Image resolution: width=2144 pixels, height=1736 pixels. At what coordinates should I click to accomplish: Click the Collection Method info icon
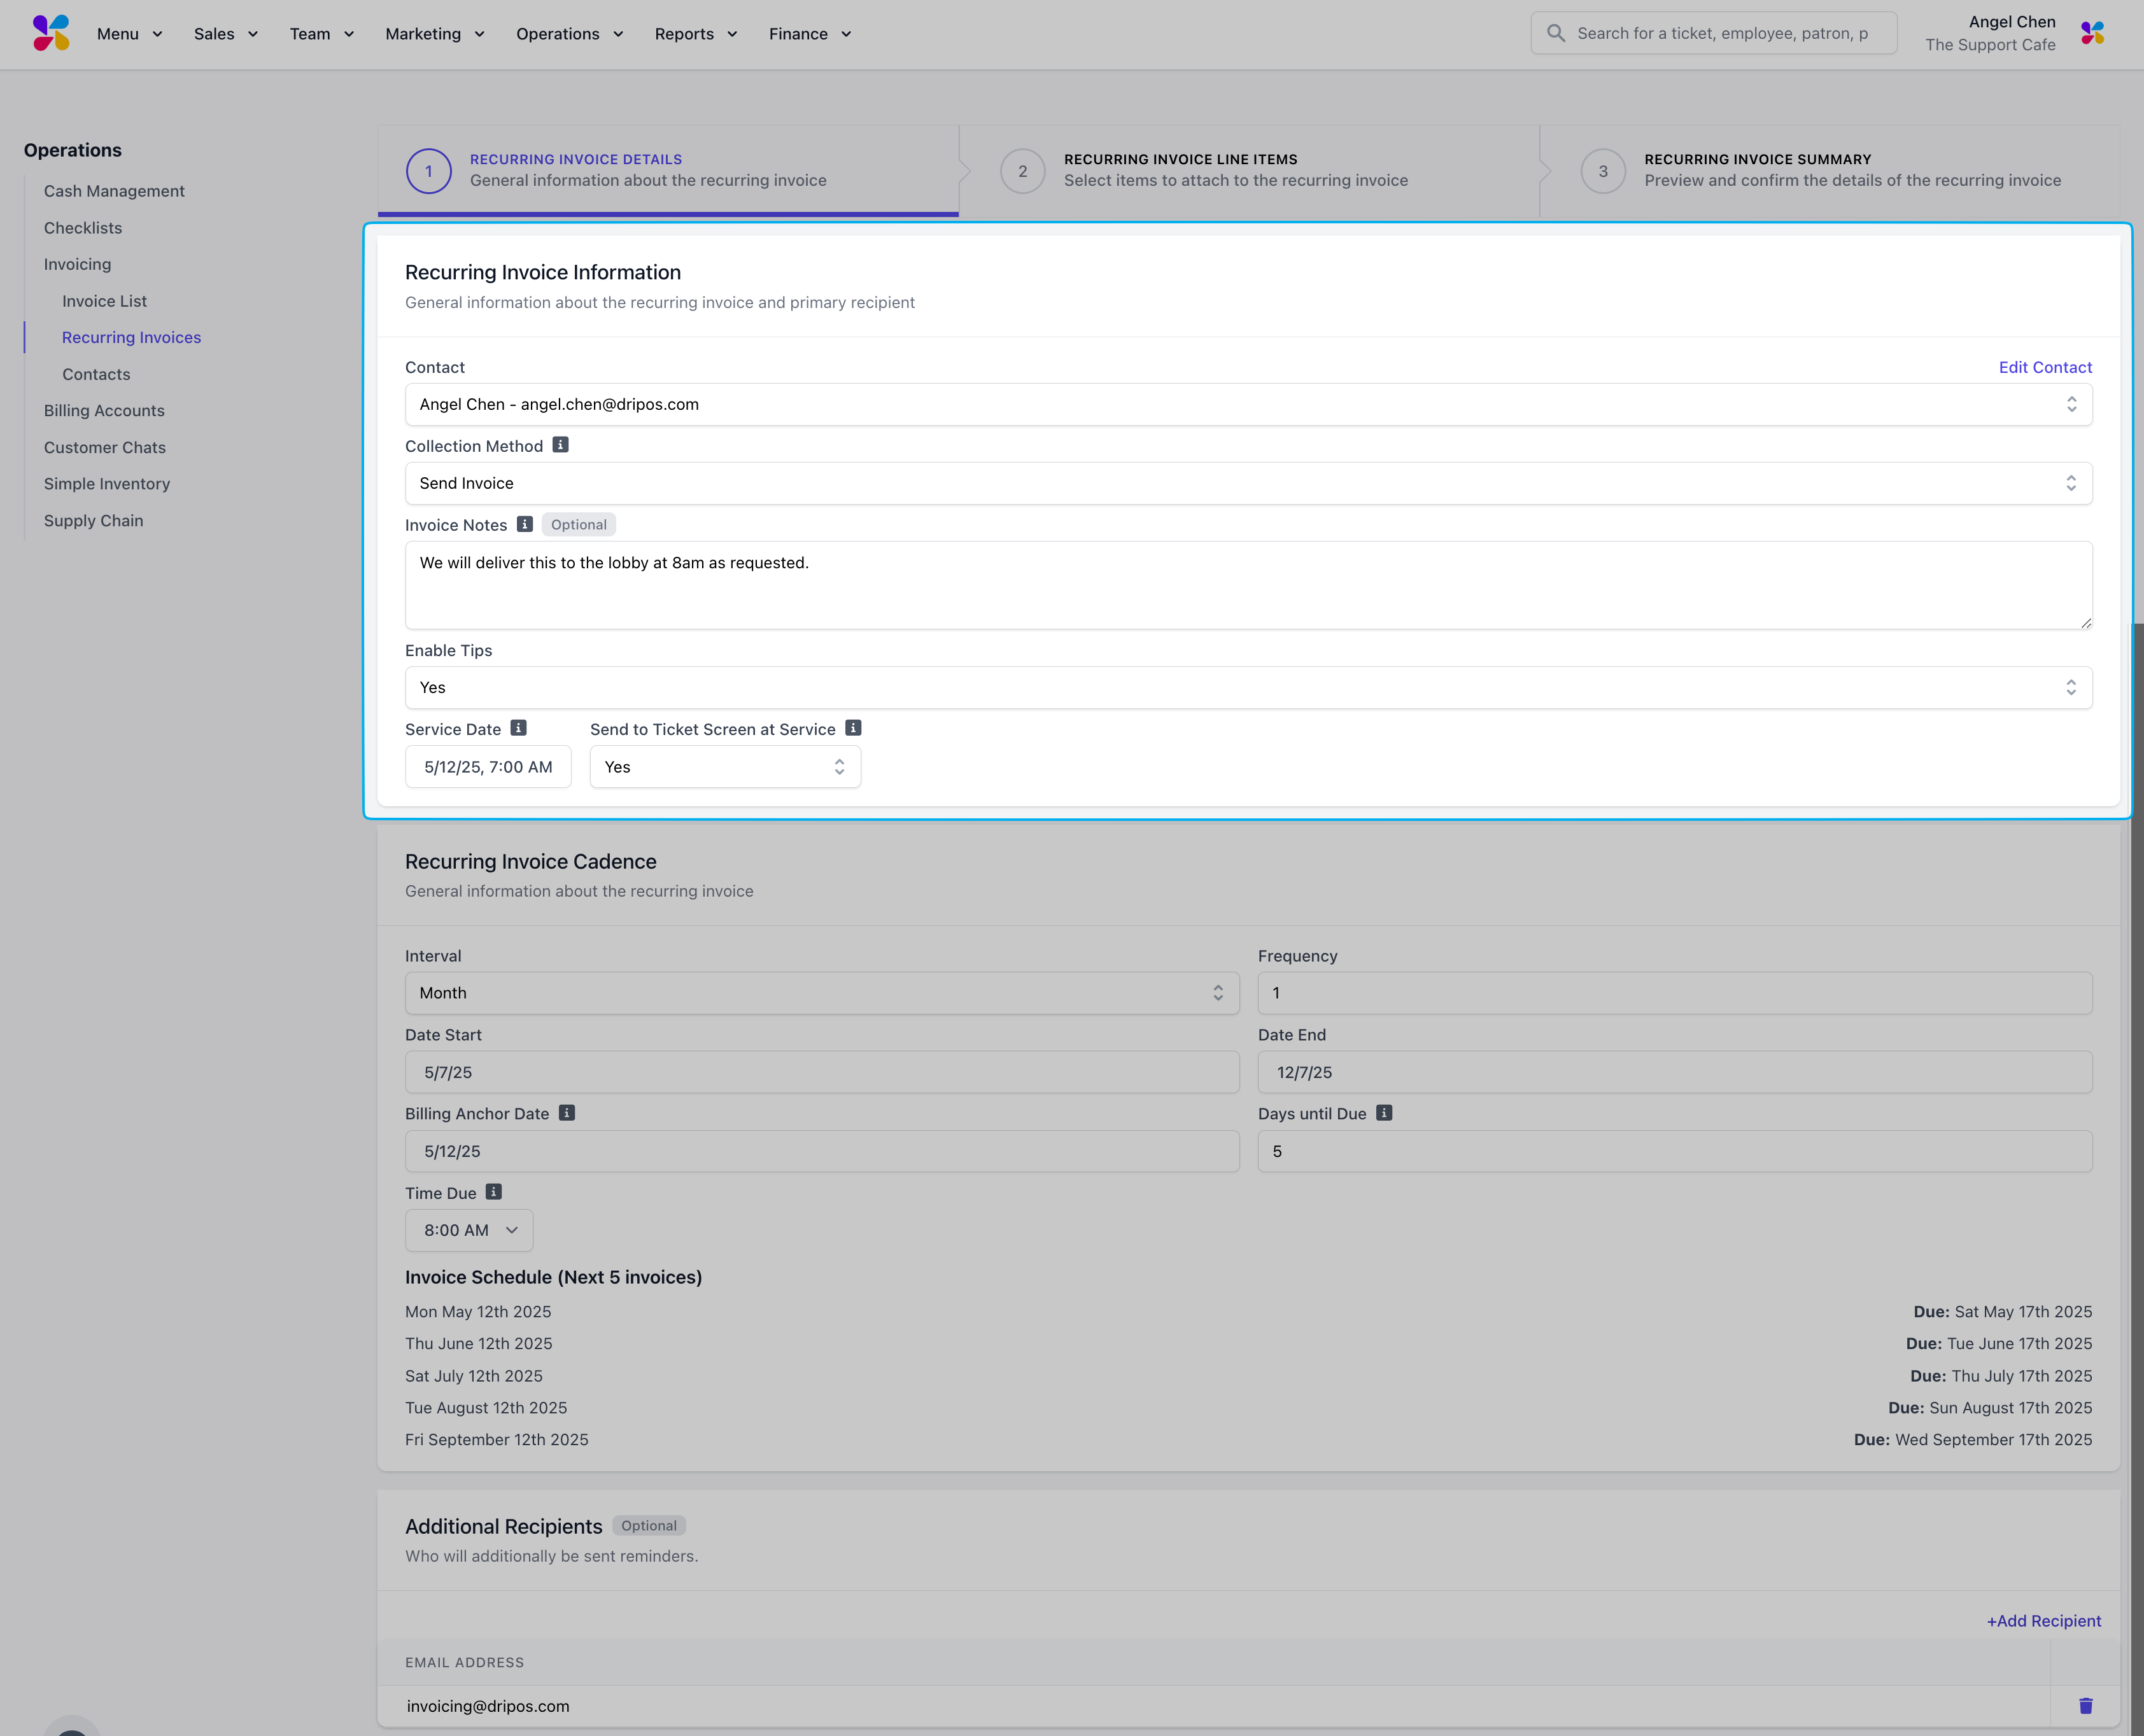pyautogui.click(x=560, y=445)
